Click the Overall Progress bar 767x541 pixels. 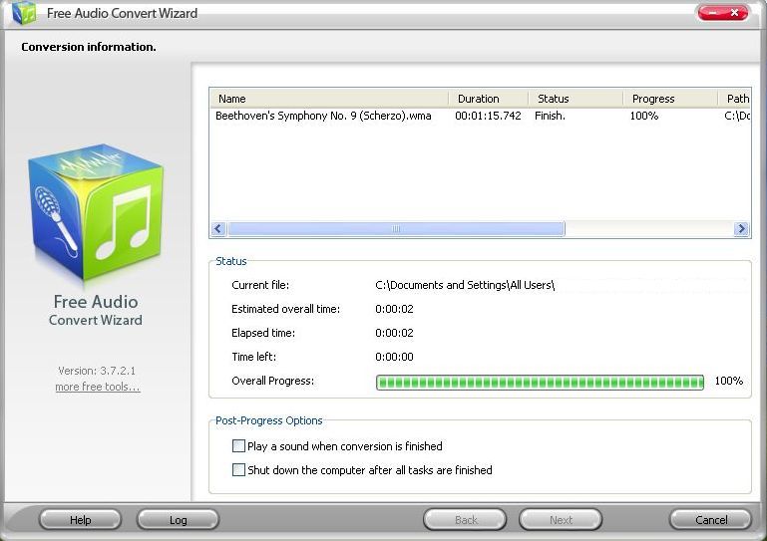540,383
